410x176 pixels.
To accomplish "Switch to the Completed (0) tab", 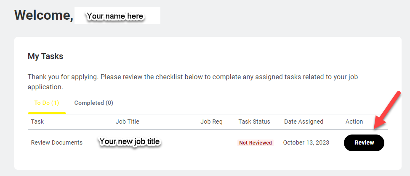I will (x=93, y=103).
